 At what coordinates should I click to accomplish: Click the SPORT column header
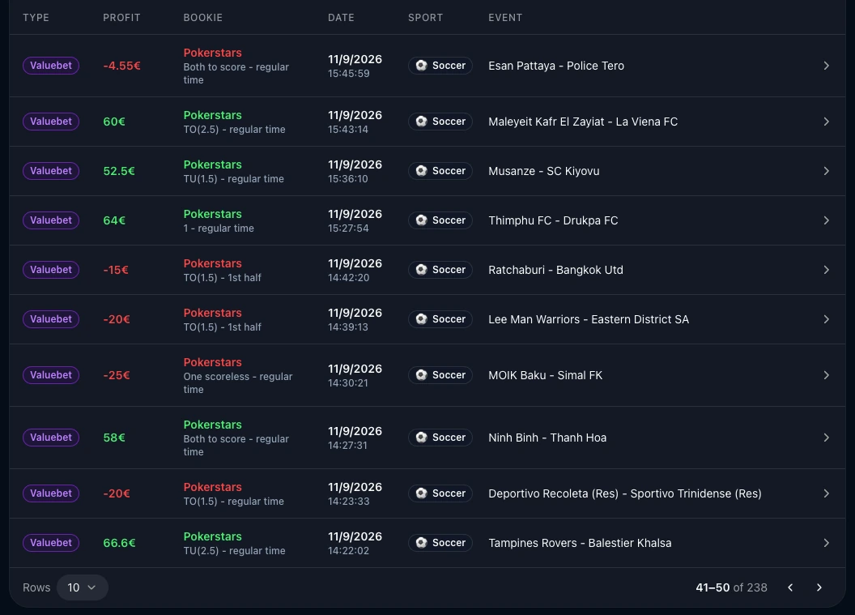425,18
